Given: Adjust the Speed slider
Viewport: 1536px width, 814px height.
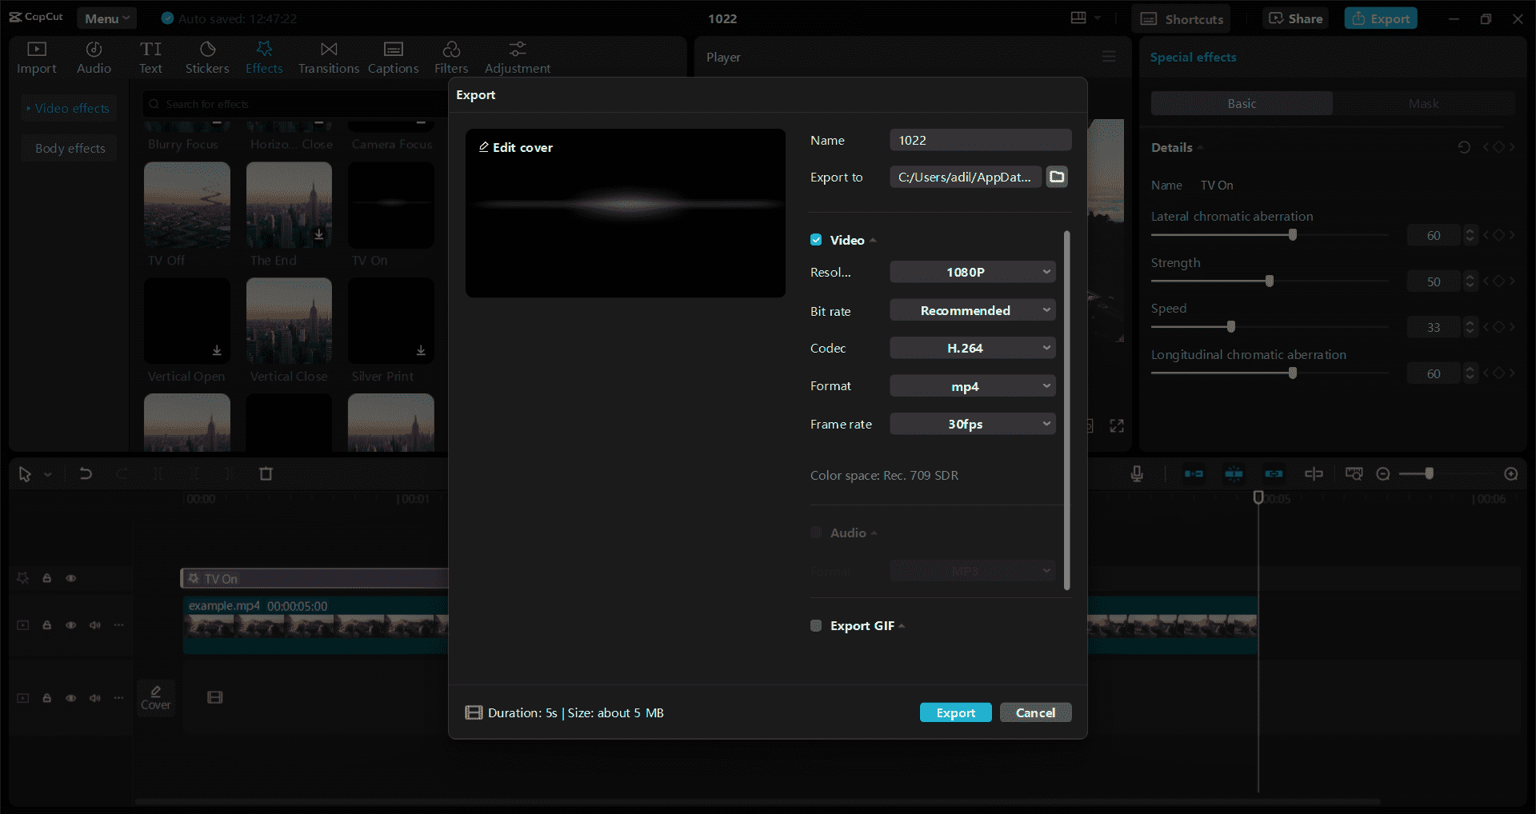Looking at the screenshot, I should [1230, 327].
